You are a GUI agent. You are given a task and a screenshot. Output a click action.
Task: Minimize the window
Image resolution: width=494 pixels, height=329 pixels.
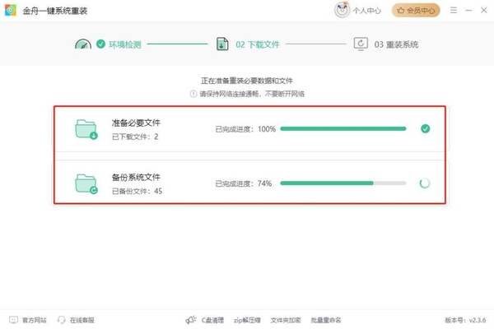(468, 11)
